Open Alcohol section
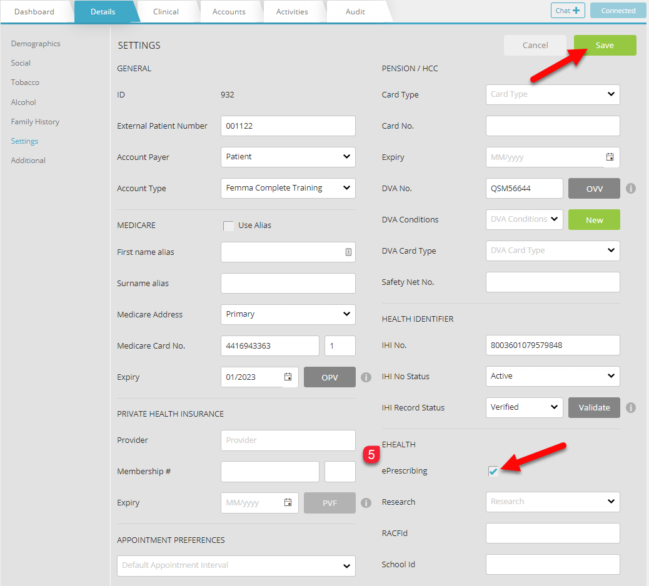The height and width of the screenshot is (586, 649). (x=23, y=102)
